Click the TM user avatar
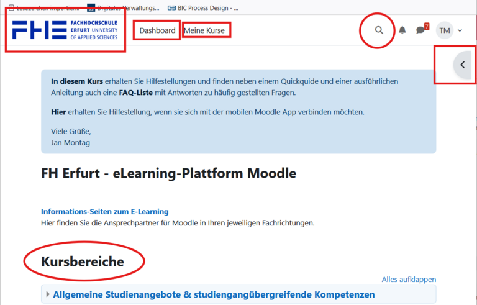The image size is (477, 305). 445,30
